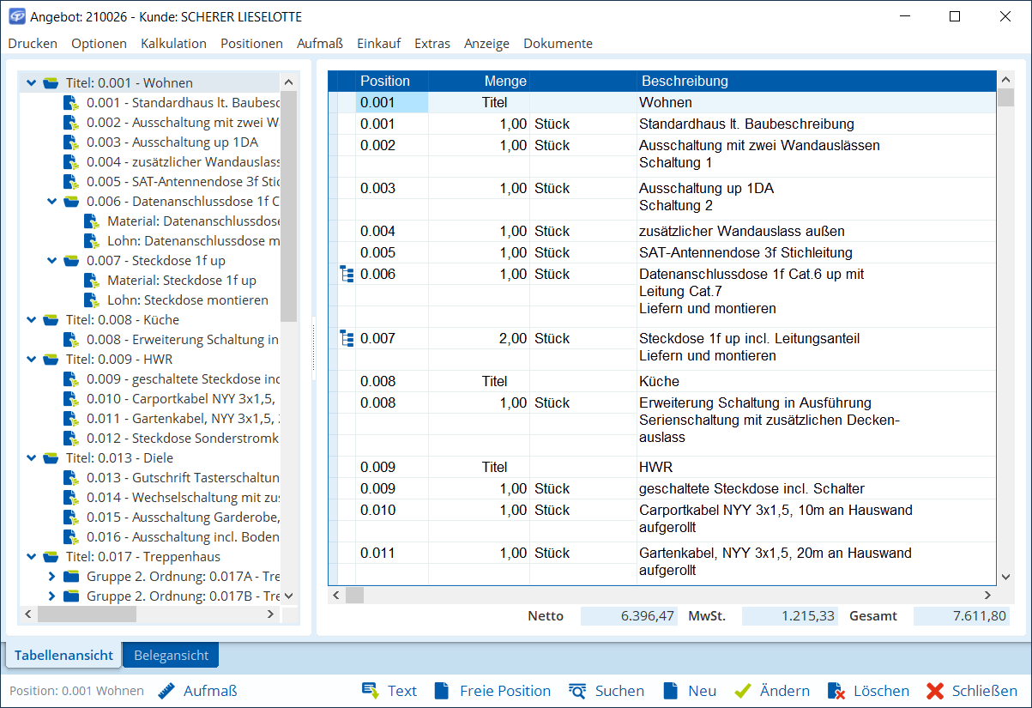
Task: Click the Text insert icon
Action: click(x=371, y=691)
